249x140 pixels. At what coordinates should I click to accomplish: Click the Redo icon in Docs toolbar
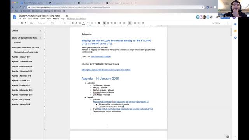pos(18,23)
